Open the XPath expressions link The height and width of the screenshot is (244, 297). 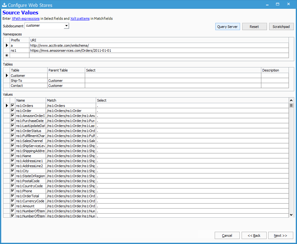tap(26, 19)
